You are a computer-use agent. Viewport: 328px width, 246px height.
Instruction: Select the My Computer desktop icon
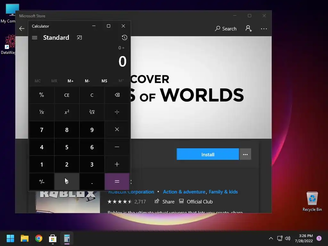tap(8, 13)
